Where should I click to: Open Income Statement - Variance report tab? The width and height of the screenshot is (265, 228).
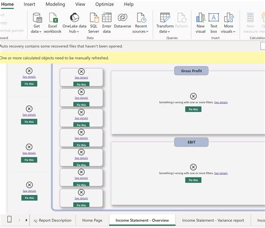213,220
